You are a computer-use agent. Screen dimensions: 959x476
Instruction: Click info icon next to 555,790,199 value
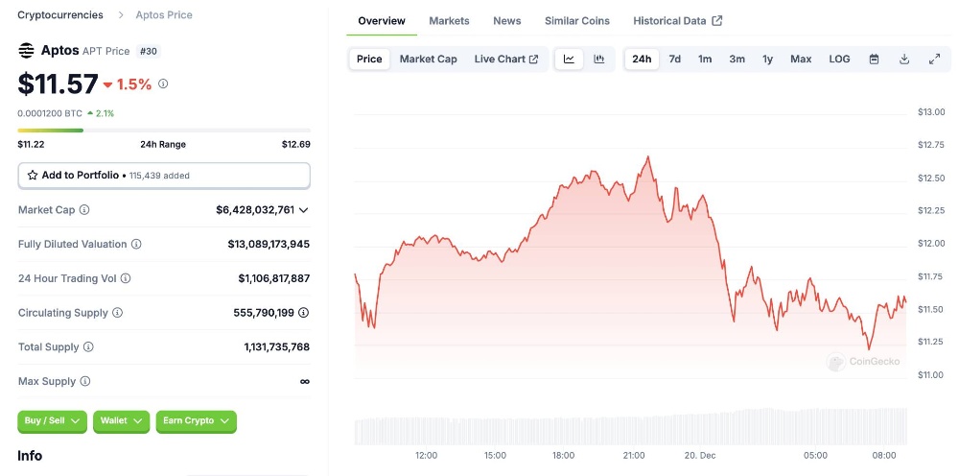pos(303,313)
